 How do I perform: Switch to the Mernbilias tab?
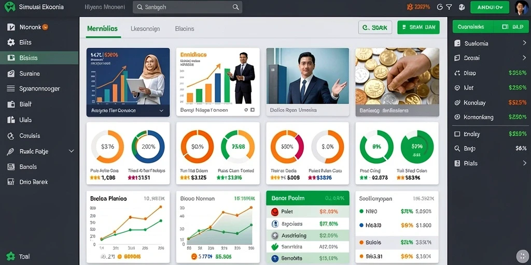coord(102,29)
